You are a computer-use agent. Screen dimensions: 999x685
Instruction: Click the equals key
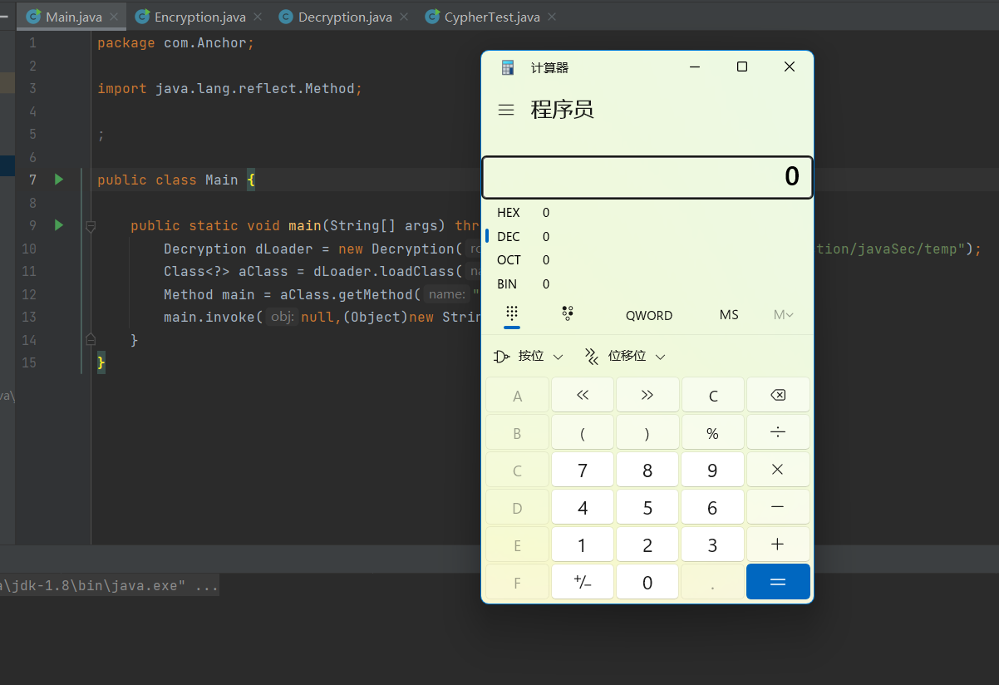(x=778, y=582)
